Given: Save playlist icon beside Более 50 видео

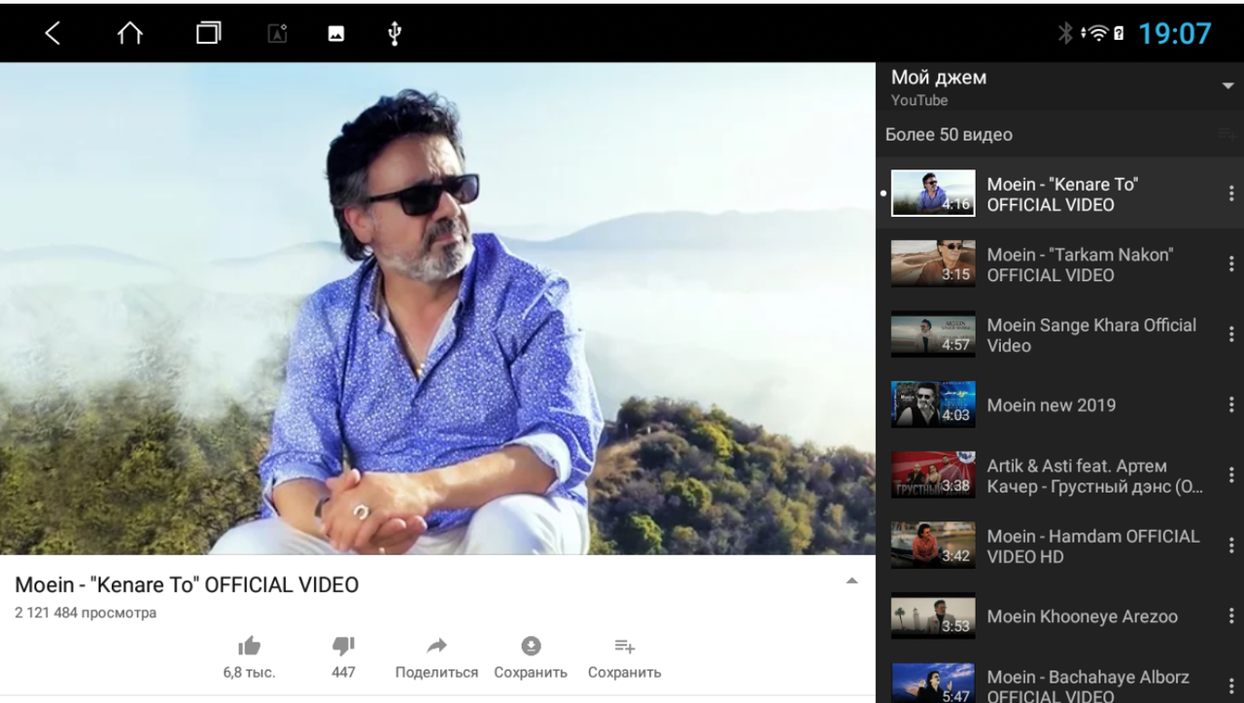Looking at the screenshot, I should pyautogui.click(x=1227, y=134).
